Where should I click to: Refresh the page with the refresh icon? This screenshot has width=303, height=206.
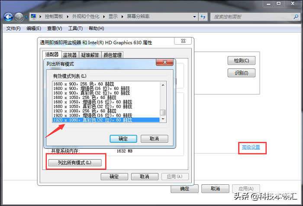tap(203, 17)
